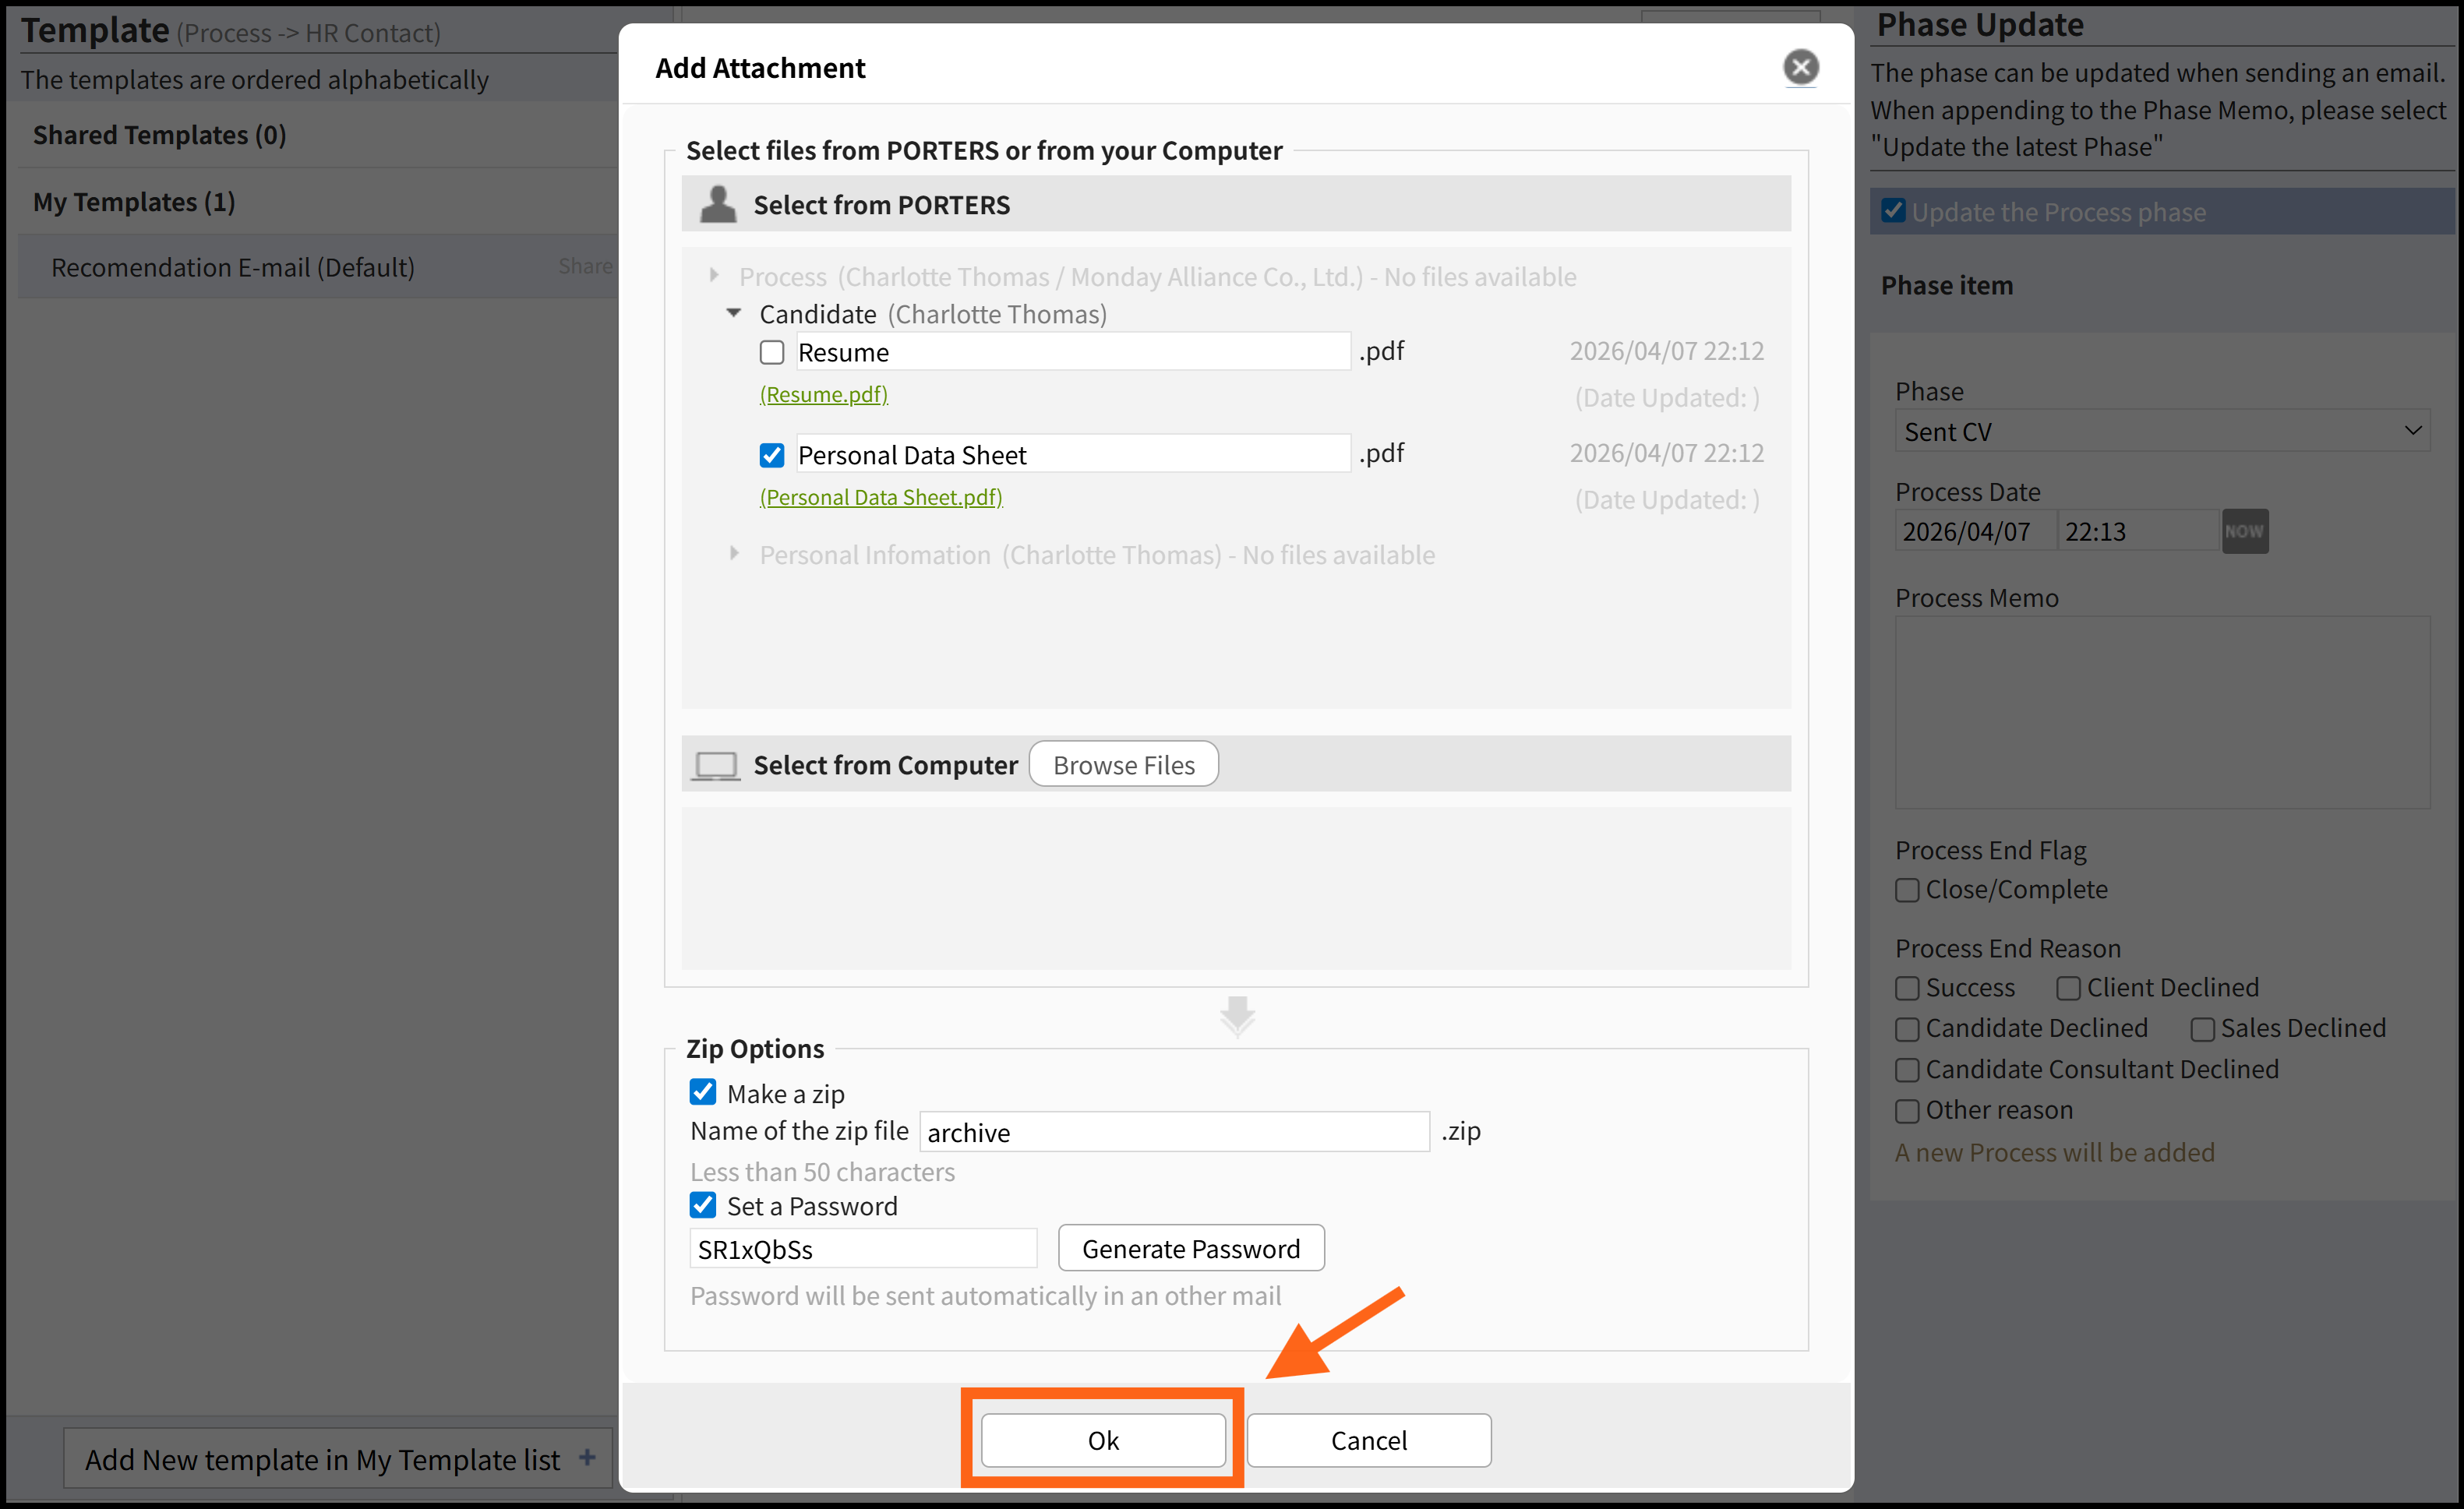Click the down arrow above Zip Options
Screen dimensions: 2464x1509
click(1237, 1016)
